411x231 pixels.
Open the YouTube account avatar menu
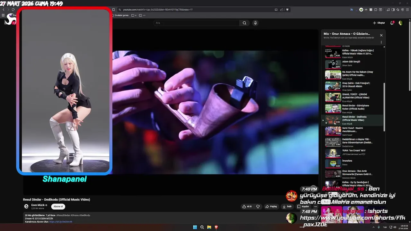pyautogui.click(x=400, y=23)
